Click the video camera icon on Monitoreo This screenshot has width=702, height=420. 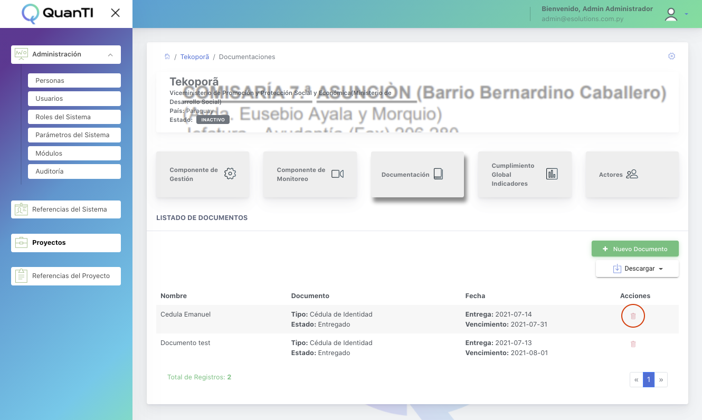tap(337, 174)
